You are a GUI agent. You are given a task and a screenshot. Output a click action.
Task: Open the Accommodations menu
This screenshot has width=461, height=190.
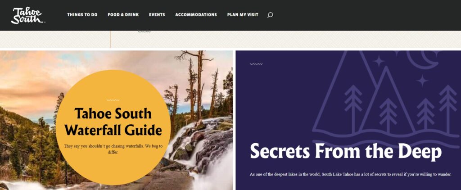click(x=196, y=15)
